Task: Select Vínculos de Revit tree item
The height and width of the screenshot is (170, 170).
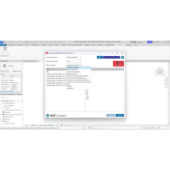Action: click(10, 123)
